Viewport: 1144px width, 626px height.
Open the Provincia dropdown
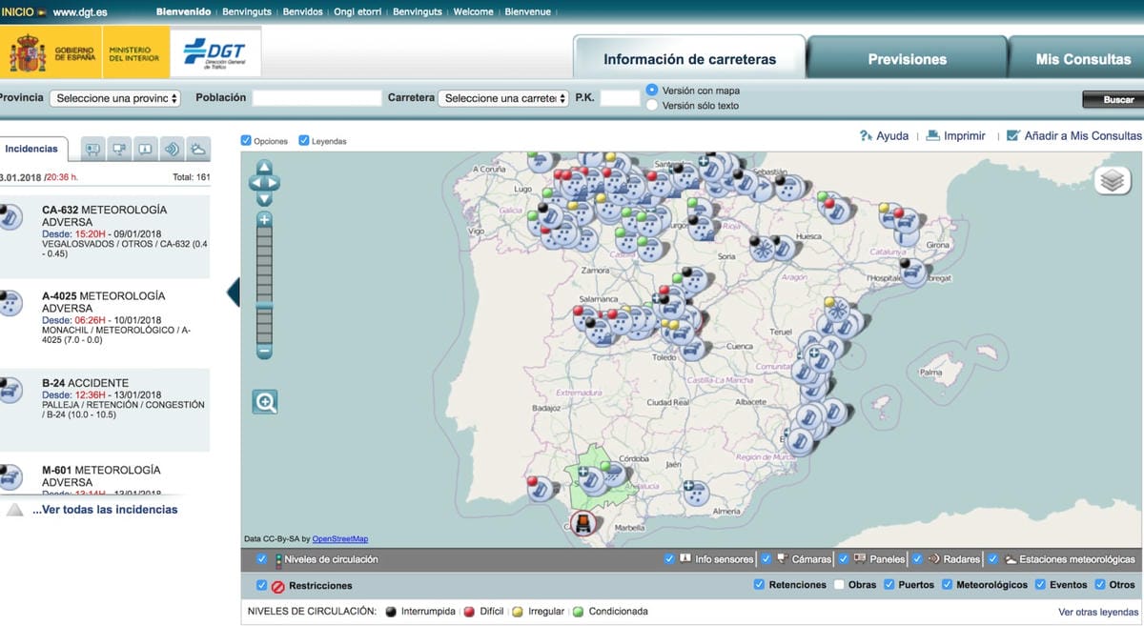tap(115, 98)
